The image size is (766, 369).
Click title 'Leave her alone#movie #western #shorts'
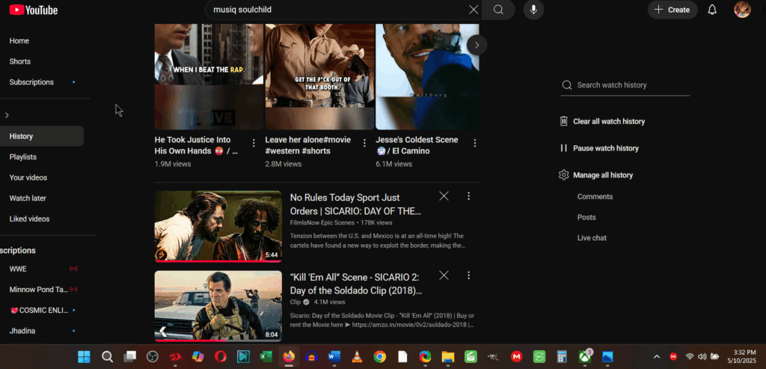(307, 145)
